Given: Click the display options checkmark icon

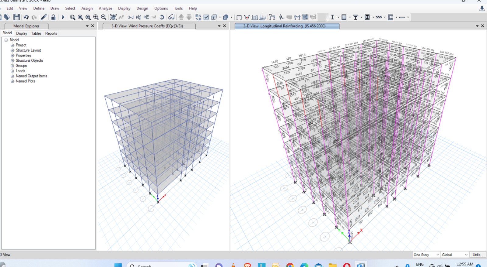Looking at the screenshot, I should click(206, 17).
